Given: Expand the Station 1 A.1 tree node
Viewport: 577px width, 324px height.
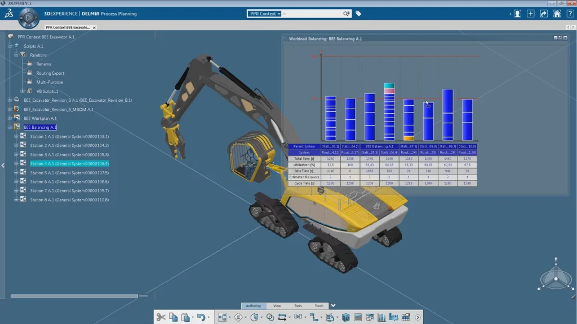Looking at the screenshot, I should point(16,137).
